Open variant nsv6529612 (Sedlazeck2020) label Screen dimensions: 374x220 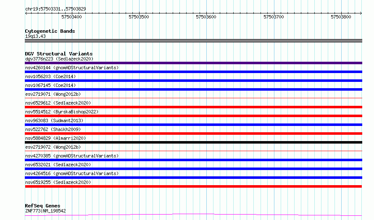tap(58, 103)
